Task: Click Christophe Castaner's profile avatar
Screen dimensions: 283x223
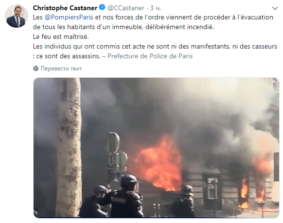Action: pos(17,16)
